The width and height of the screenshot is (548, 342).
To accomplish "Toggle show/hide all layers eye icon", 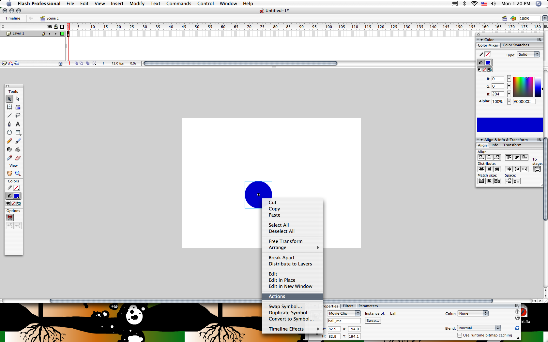I will point(50,27).
